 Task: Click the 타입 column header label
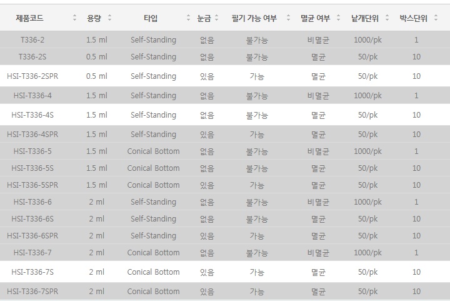[x=151, y=18]
